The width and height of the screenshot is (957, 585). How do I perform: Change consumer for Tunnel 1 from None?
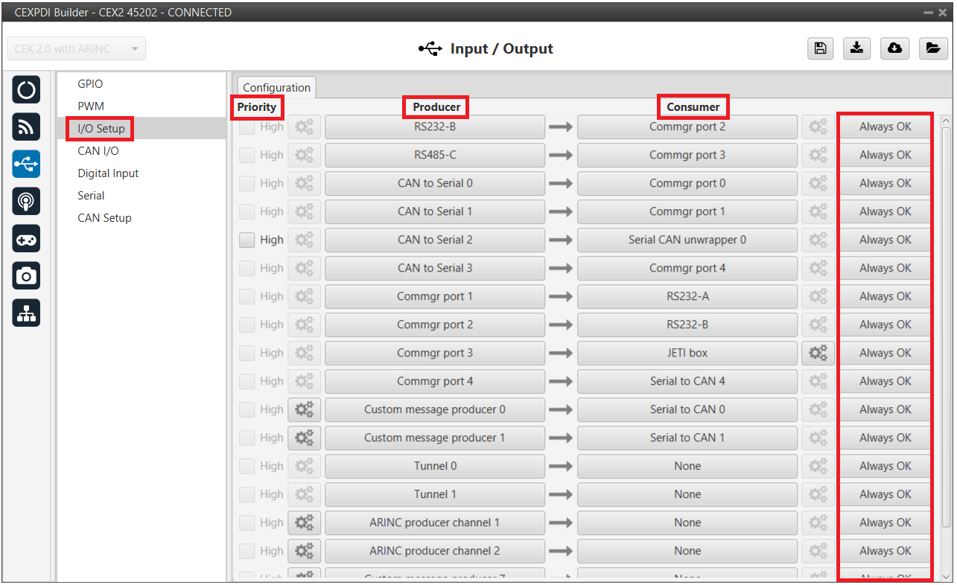point(687,494)
